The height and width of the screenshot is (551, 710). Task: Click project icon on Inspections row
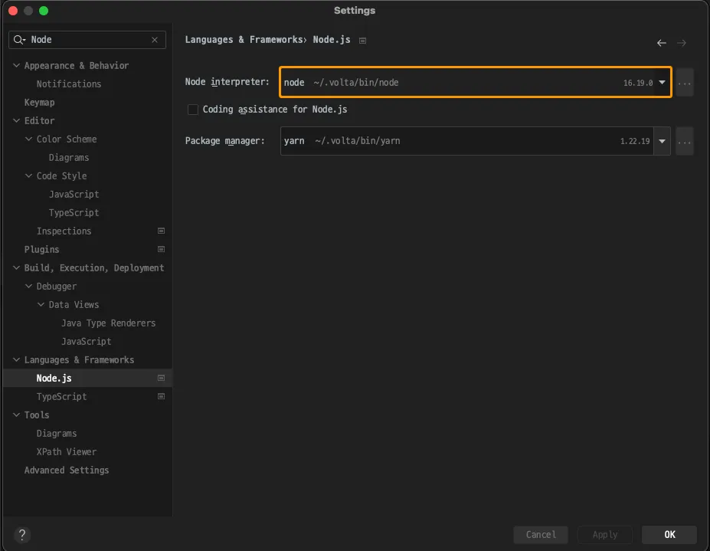click(x=161, y=231)
